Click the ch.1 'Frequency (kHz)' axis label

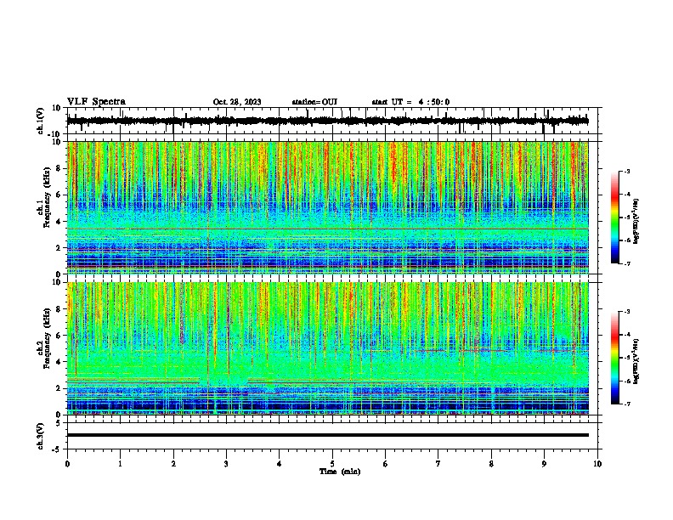click(47, 198)
